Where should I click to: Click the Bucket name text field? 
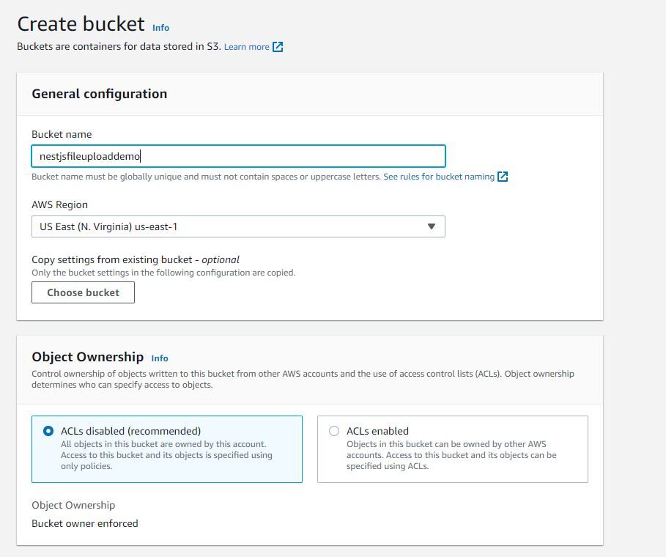238,156
